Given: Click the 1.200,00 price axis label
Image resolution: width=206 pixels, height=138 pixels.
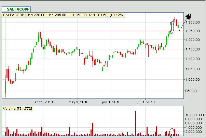Looking at the screenshot, I should [x=192, y=40].
